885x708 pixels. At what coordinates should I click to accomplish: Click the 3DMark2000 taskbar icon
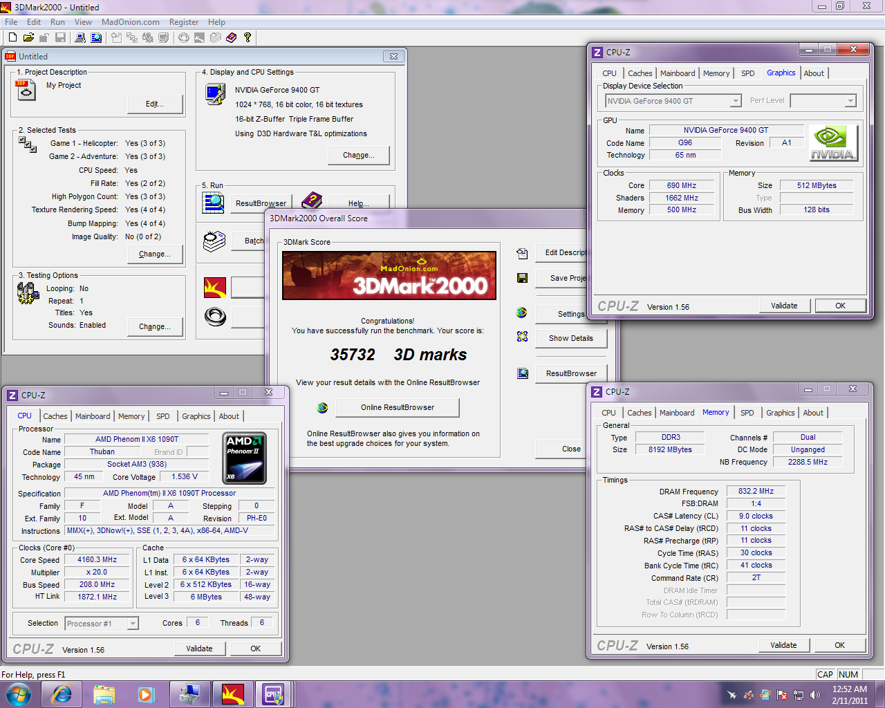click(x=233, y=694)
